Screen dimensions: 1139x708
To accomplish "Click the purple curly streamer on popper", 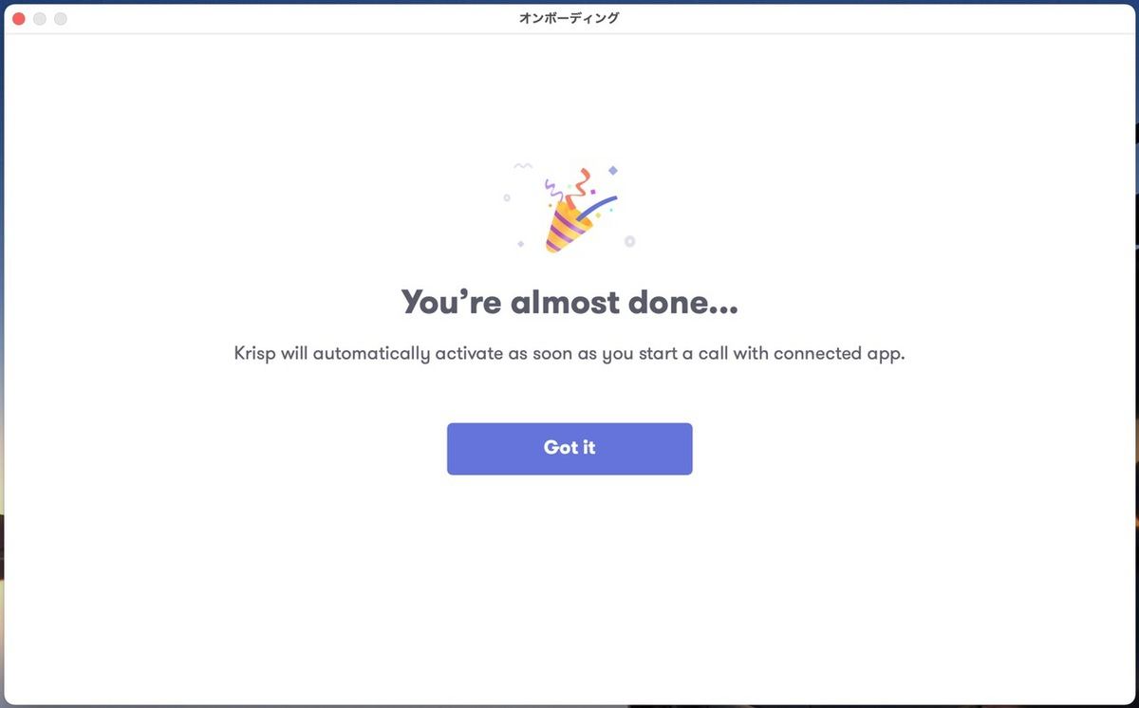I will pos(551,191).
